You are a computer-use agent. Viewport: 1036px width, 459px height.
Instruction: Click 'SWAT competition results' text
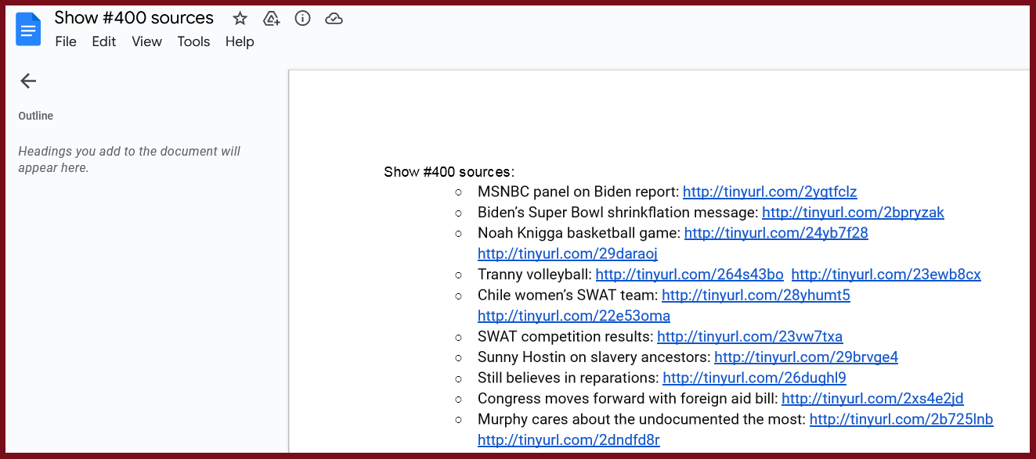565,336
